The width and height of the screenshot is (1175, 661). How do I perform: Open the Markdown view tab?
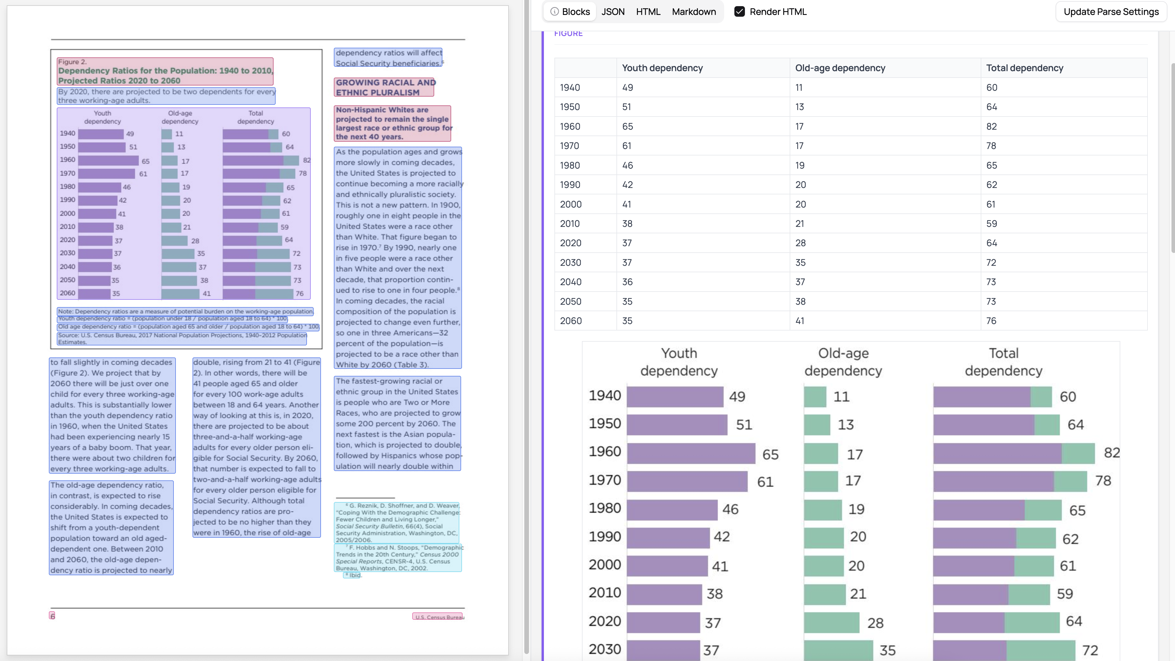(693, 11)
